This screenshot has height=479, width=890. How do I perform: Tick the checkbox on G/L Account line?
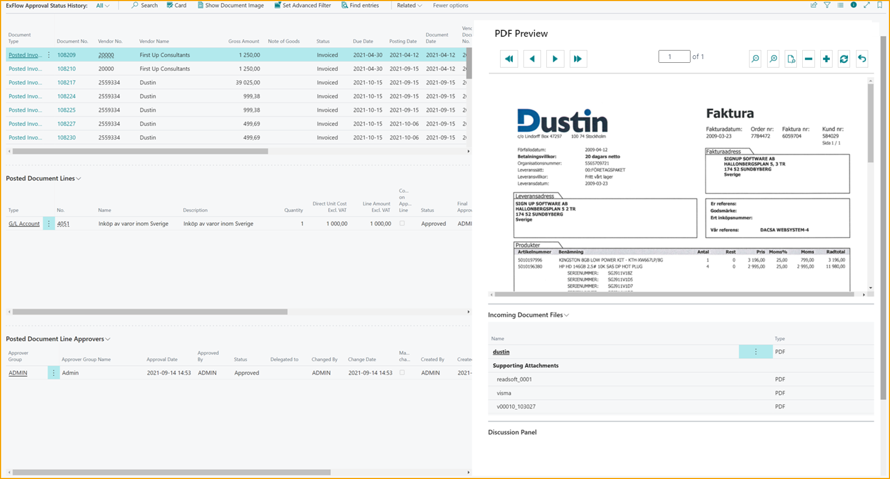pyautogui.click(x=402, y=224)
